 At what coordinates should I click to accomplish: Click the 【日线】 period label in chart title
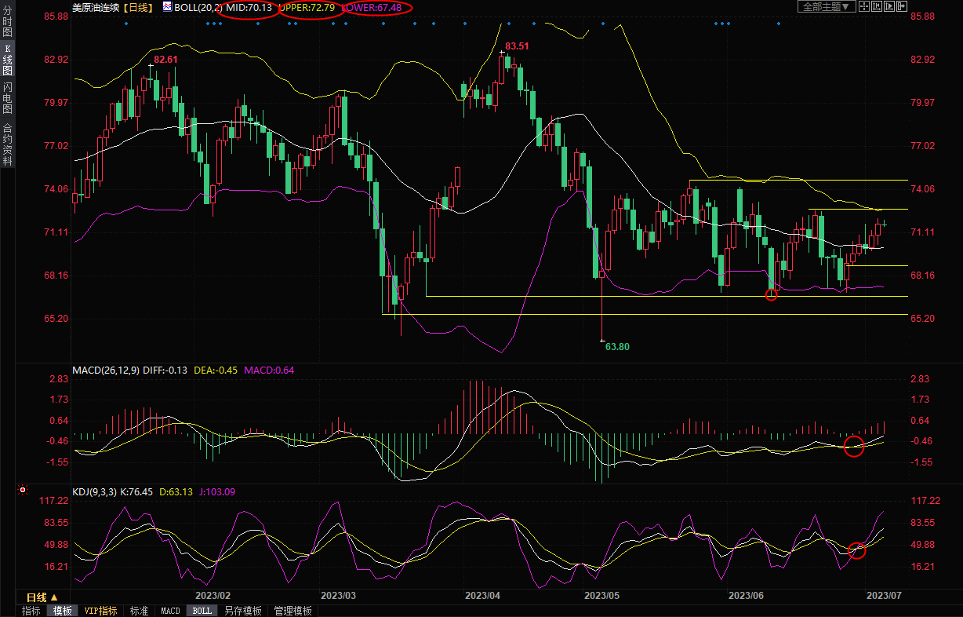tap(138, 7)
